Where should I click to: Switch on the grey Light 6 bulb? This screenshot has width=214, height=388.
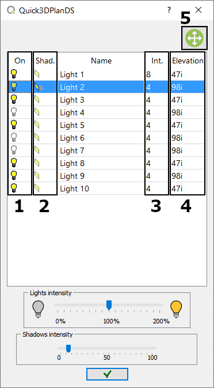(x=14, y=138)
